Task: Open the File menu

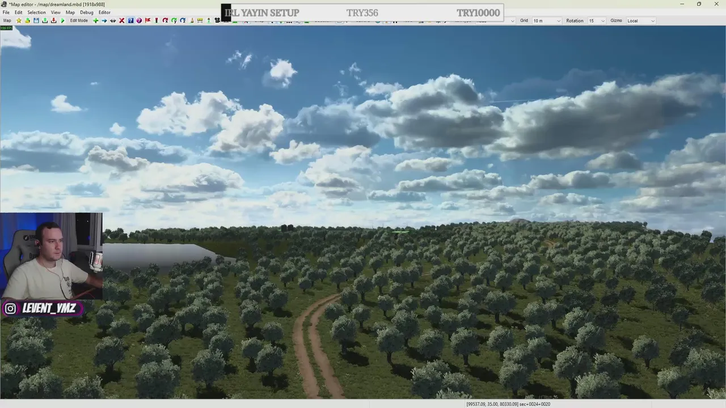Action: [6, 12]
